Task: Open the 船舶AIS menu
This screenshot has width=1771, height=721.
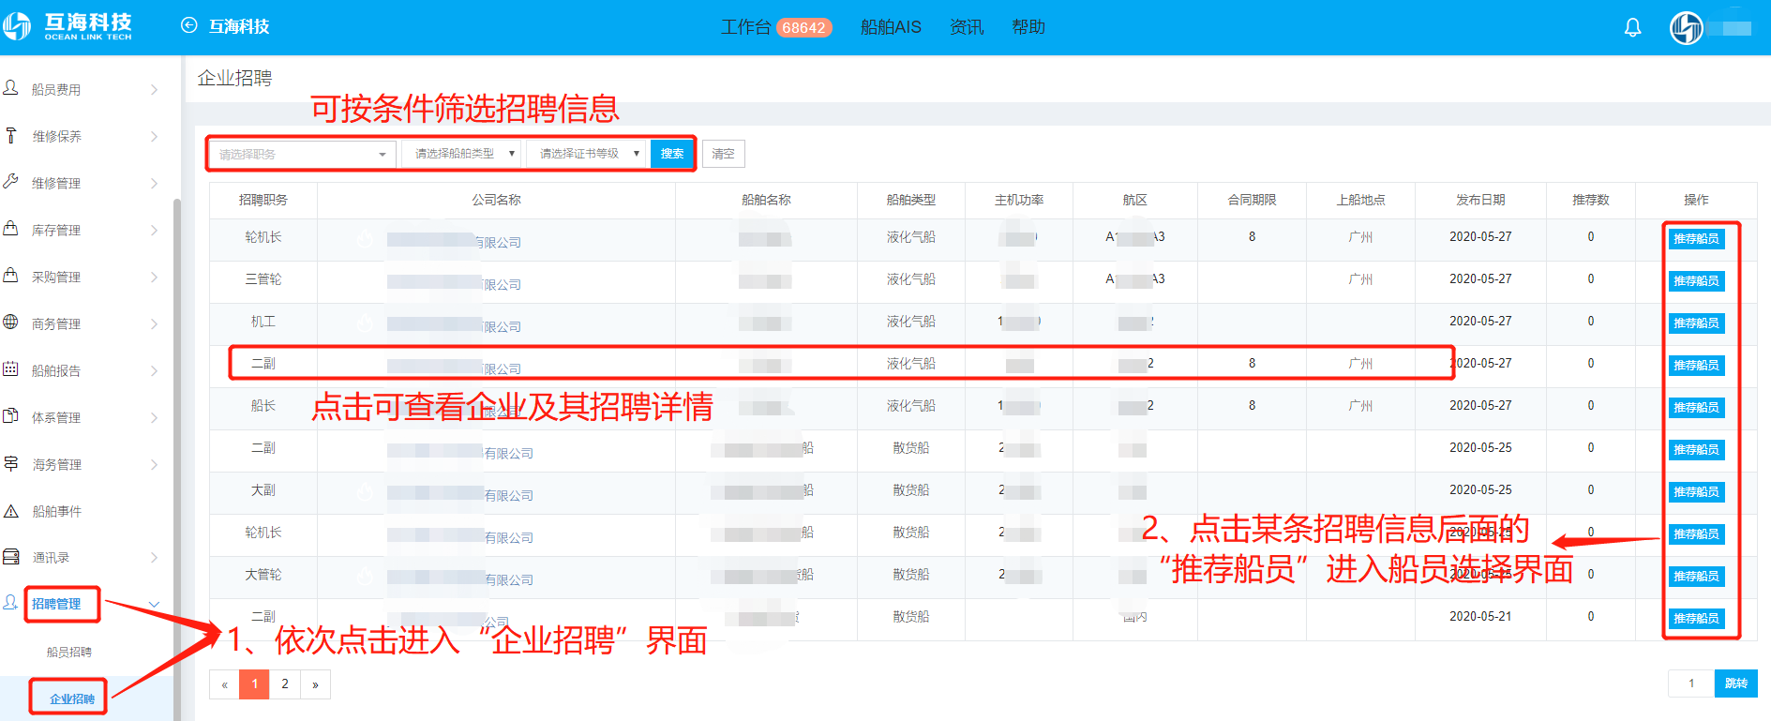Action: point(891,27)
